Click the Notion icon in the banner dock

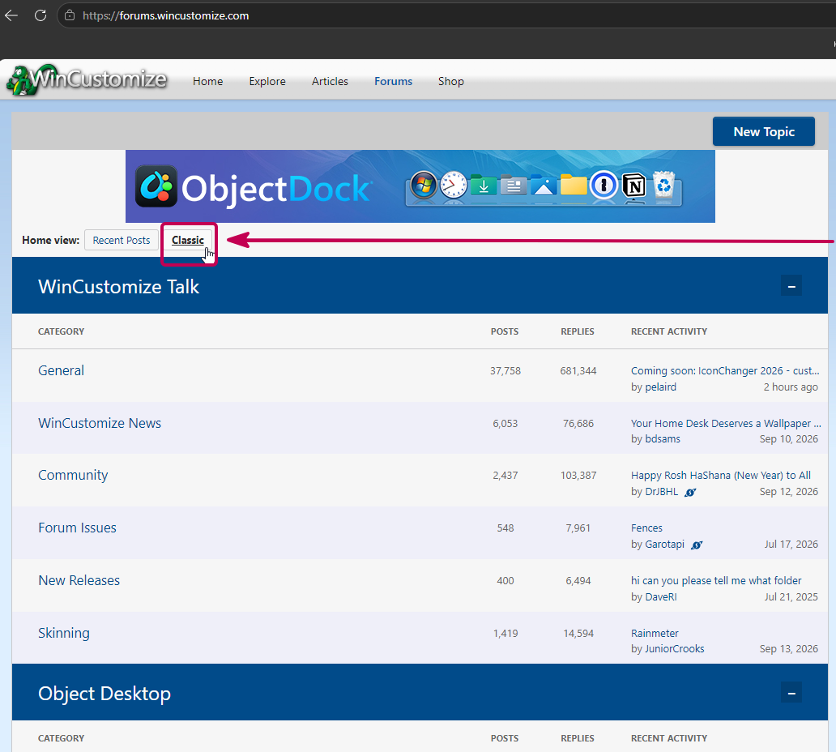tap(634, 186)
